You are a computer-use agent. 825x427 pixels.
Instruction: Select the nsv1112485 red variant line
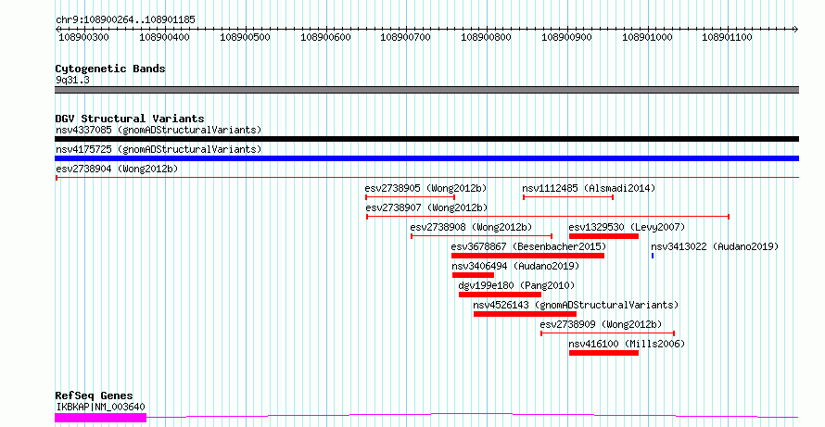pyautogui.click(x=568, y=197)
